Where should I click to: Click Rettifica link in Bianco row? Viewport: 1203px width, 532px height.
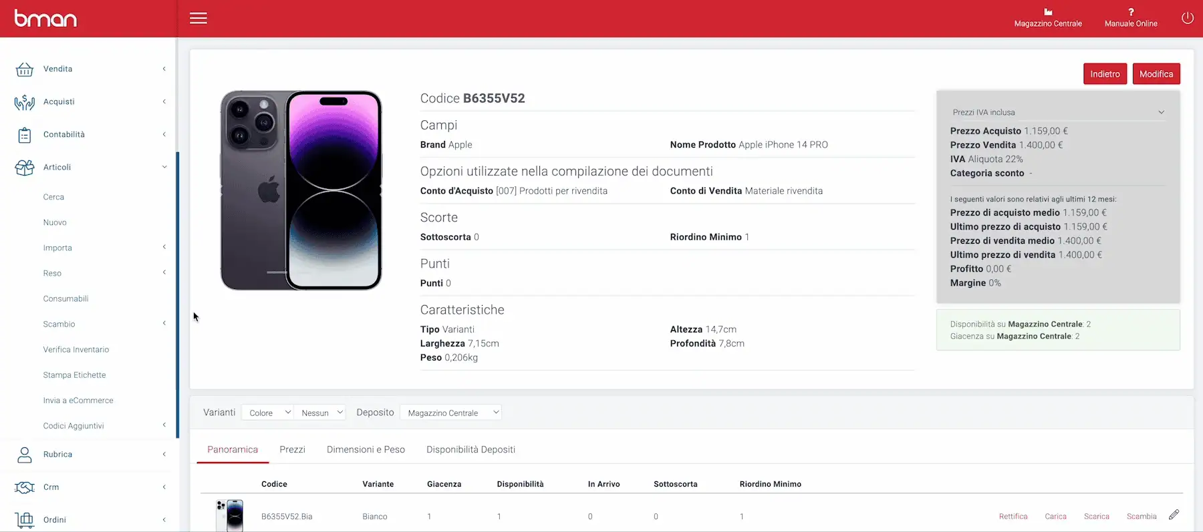(x=1013, y=516)
